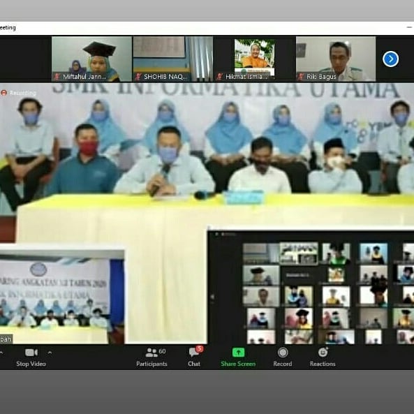Click the muted mic icon on Miftahul Jann tile
This screenshot has height=414, width=414.
click(x=57, y=77)
